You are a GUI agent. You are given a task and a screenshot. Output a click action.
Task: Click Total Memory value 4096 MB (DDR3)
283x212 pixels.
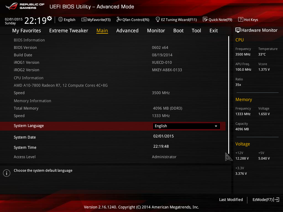[167, 108]
